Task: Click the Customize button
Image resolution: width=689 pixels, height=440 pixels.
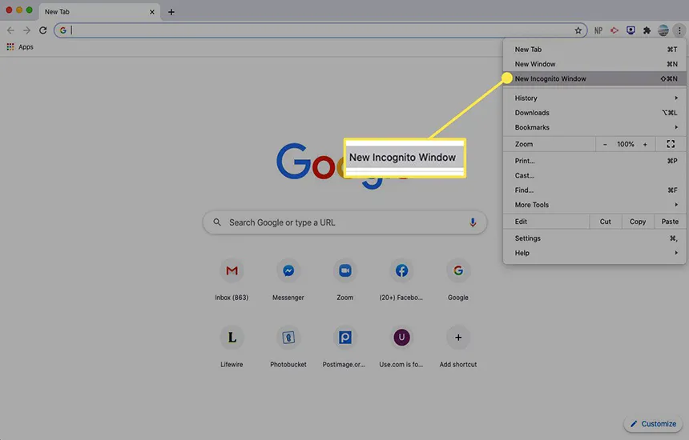Action: click(653, 423)
